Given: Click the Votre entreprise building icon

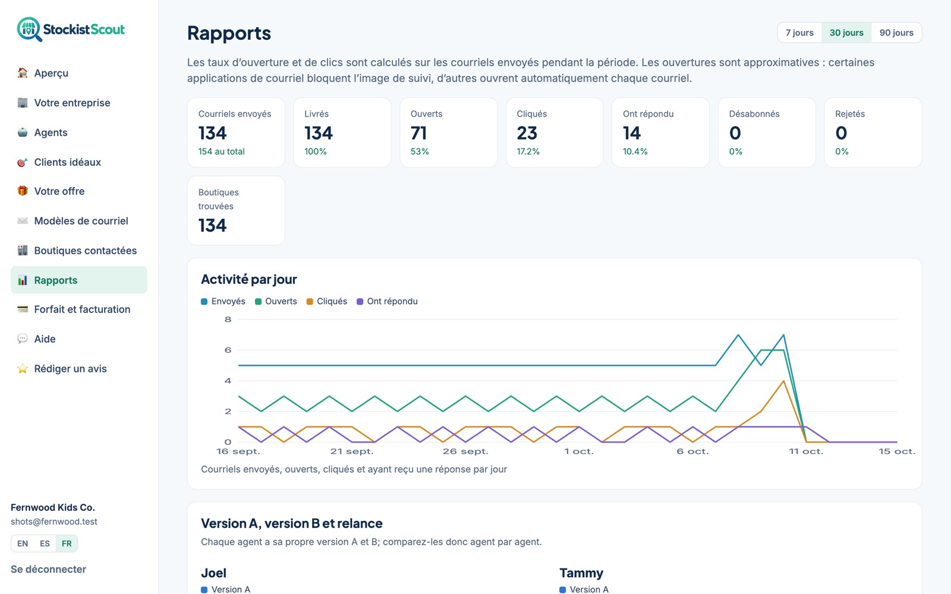Looking at the screenshot, I should (23, 103).
